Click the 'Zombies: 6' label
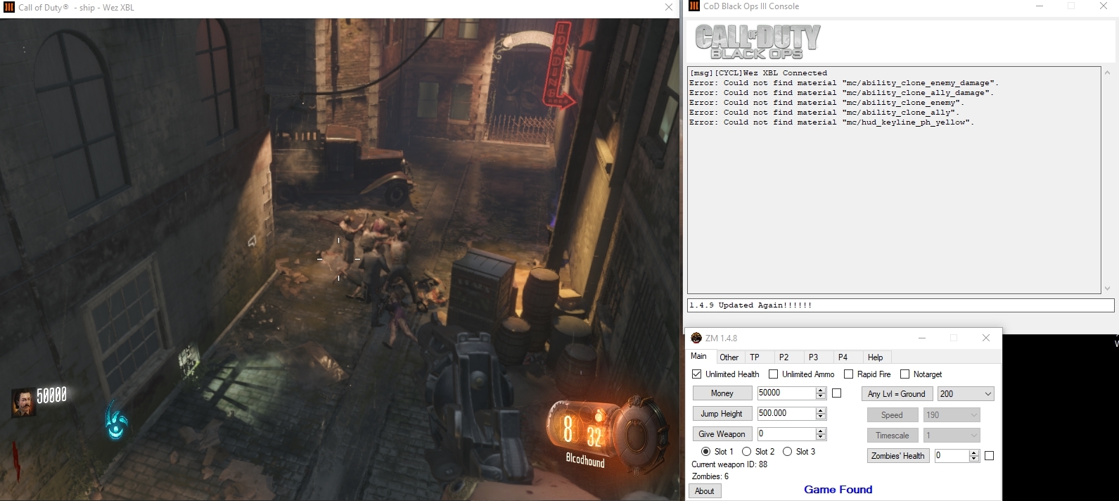This screenshot has width=1119, height=501. pyautogui.click(x=710, y=476)
